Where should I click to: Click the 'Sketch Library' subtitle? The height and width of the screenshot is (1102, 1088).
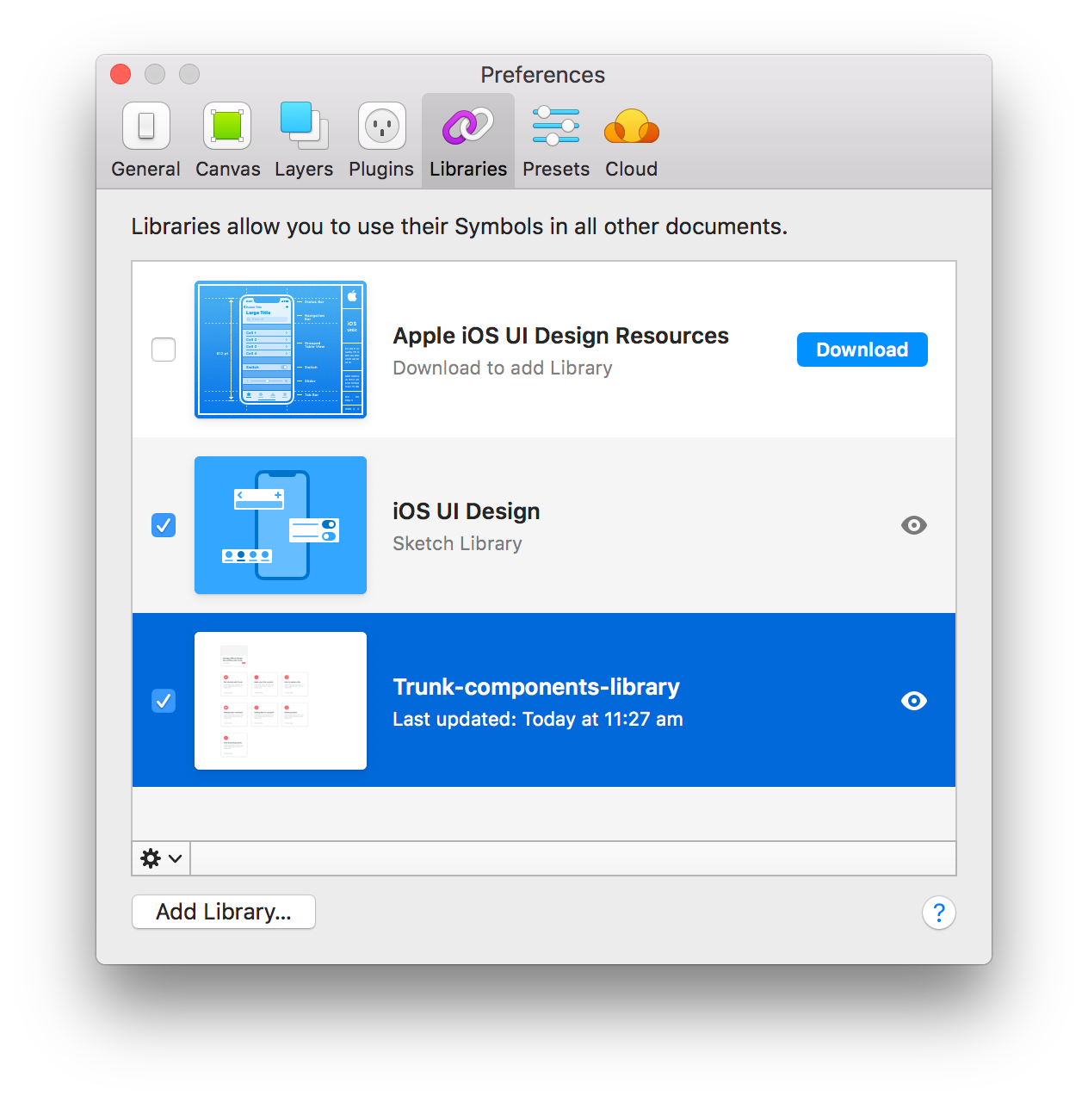tap(457, 543)
